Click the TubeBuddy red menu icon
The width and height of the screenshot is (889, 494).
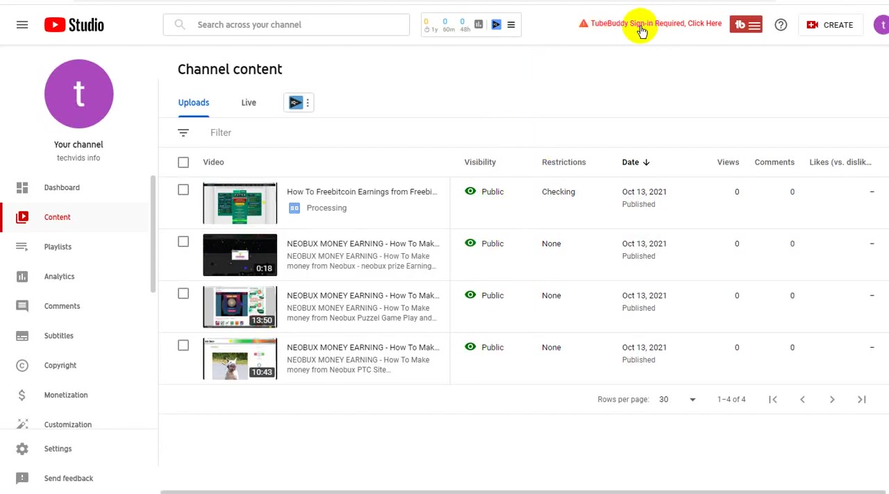[x=746, y=25]
